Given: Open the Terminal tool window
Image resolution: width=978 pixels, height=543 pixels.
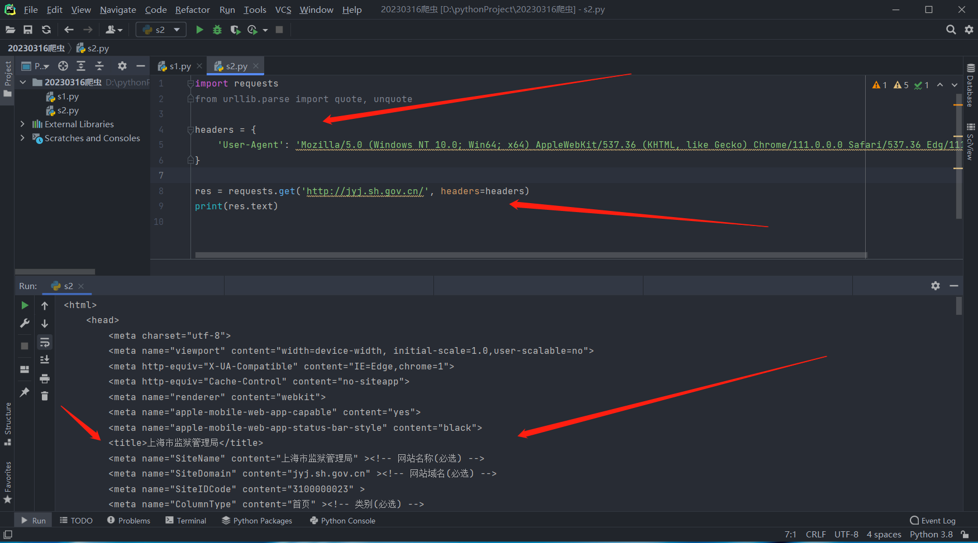Looking at the screenshot, I should [186, 521].
